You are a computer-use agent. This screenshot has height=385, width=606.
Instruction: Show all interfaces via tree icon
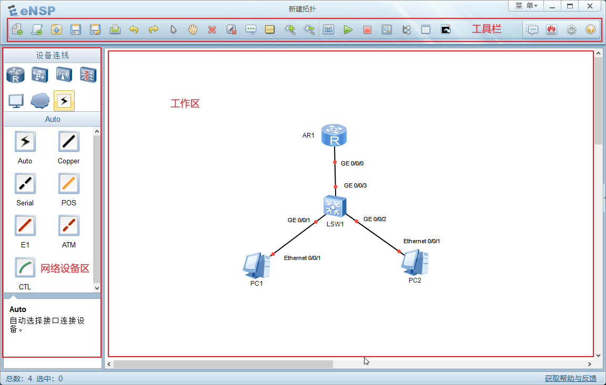point(407,29)
